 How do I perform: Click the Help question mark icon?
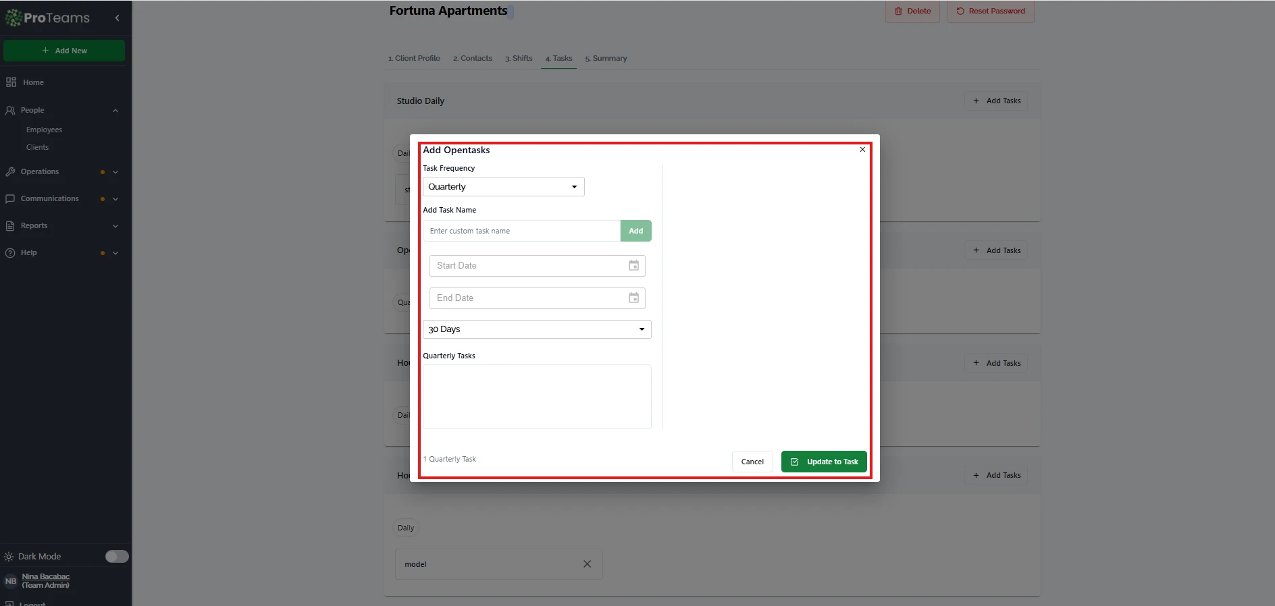[x=10, y=253]
